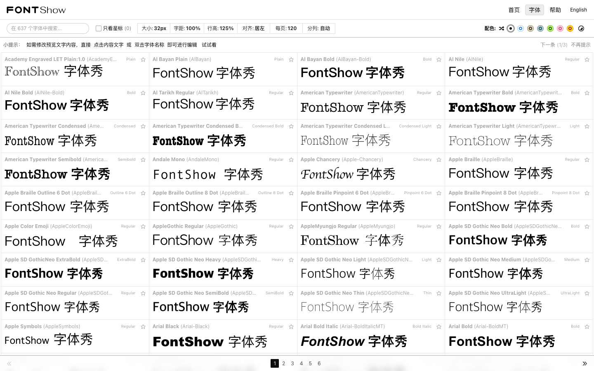Select the blue color scheme

[x=521, y=28]
